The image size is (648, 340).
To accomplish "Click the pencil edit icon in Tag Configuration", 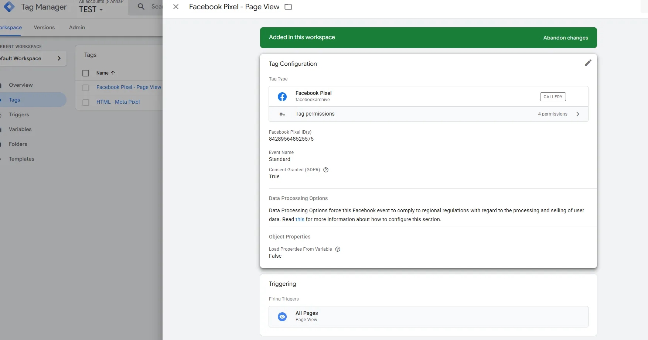I will coord(588,63).
